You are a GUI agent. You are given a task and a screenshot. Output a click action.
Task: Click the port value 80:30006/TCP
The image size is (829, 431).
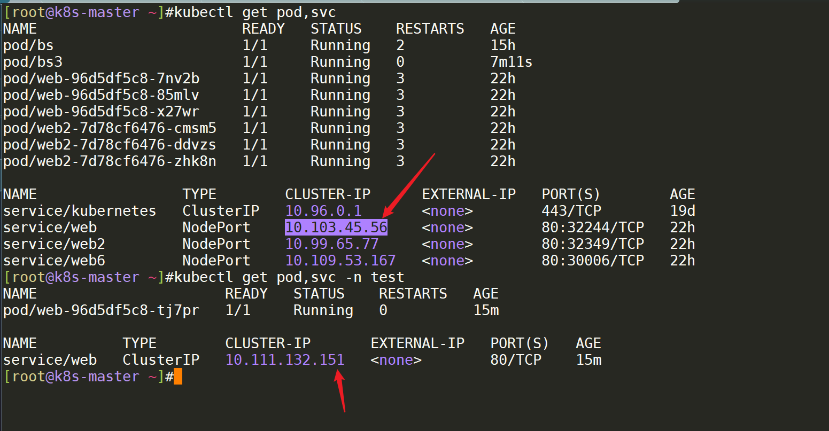click(593, 261)
